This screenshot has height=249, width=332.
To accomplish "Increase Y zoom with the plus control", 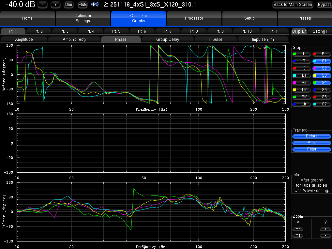I will point(325,228).
